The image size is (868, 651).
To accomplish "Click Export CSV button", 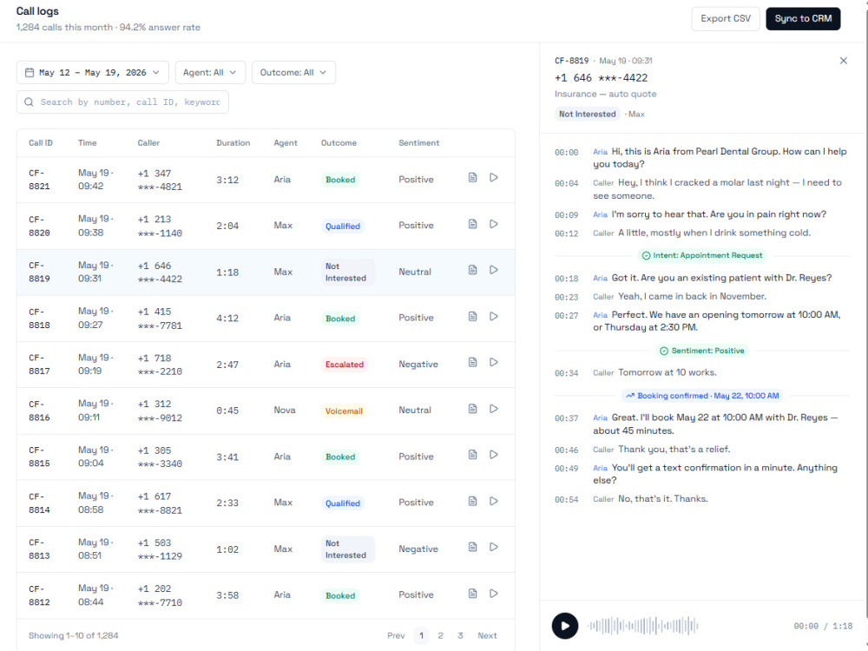I will coord(725,19).
